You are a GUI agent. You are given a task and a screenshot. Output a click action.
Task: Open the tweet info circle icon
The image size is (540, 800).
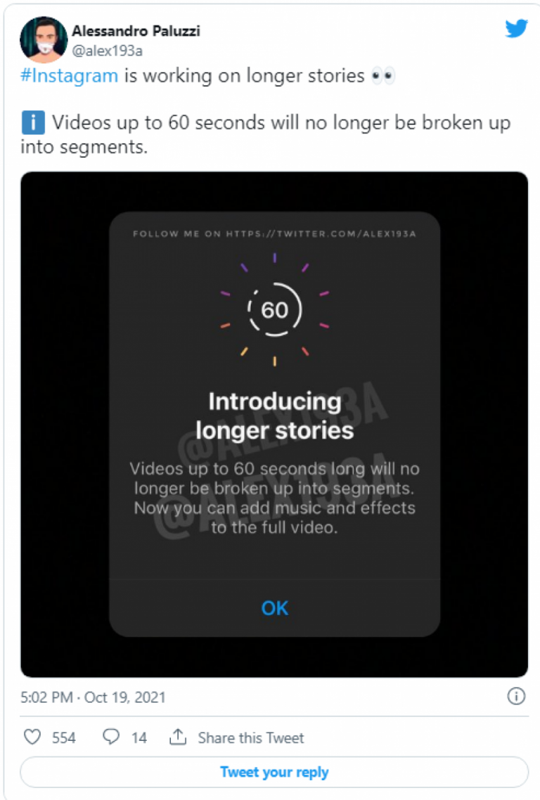(516, 696)
